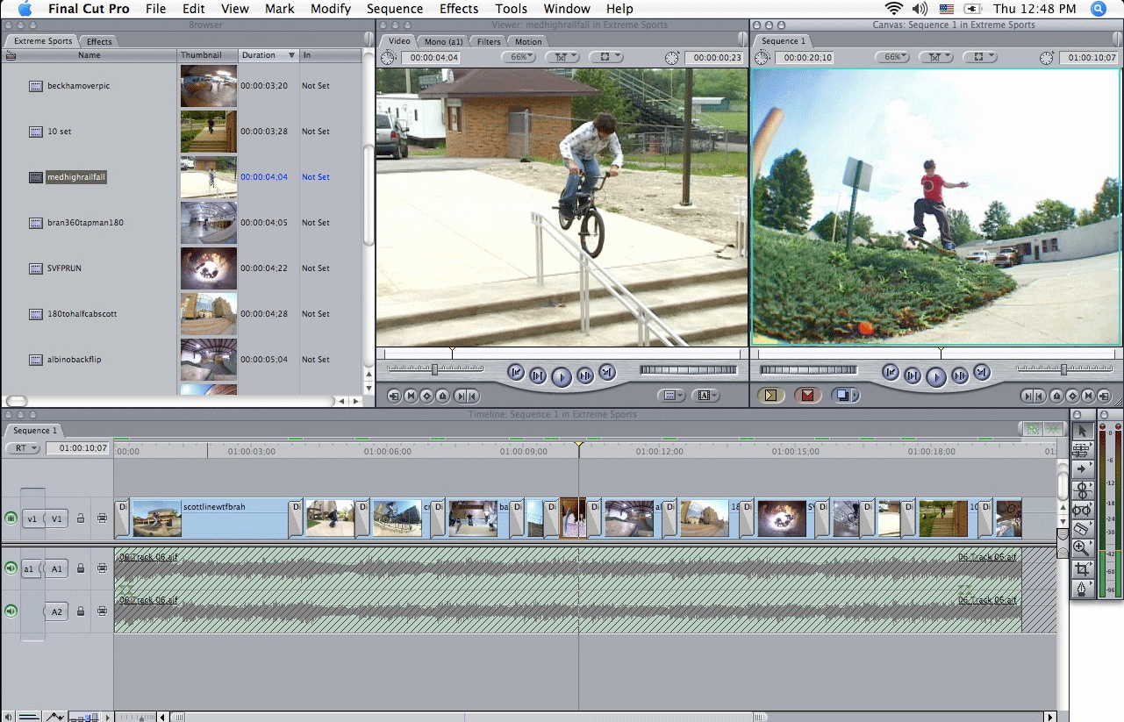Screen dimensions: 1124x722
Task: Mute the A1 audio track
Action: pos(11,568)
